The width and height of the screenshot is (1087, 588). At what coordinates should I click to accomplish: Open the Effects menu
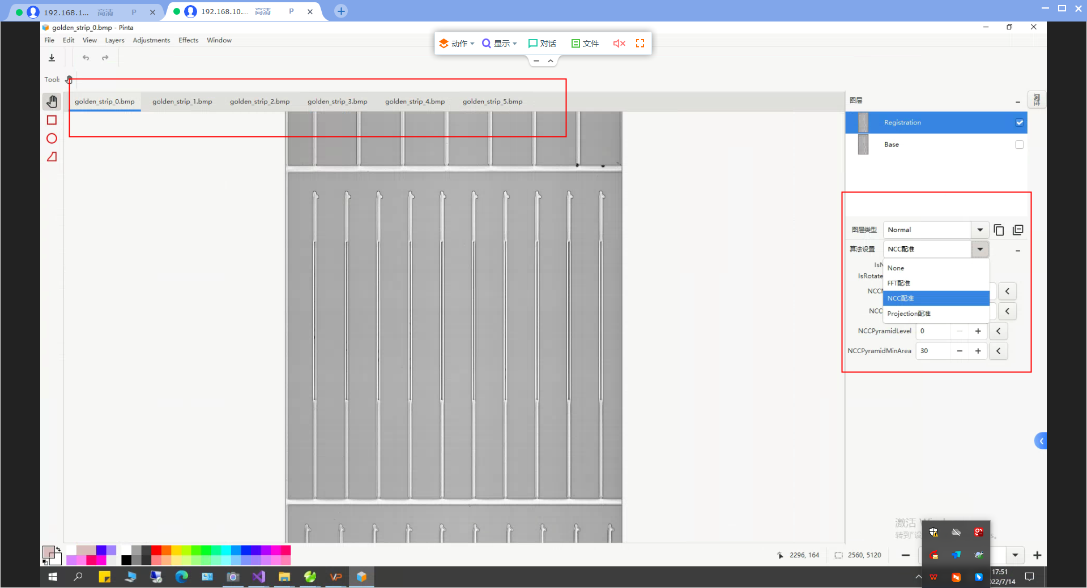pyautogui.click(x=189, y=40)
